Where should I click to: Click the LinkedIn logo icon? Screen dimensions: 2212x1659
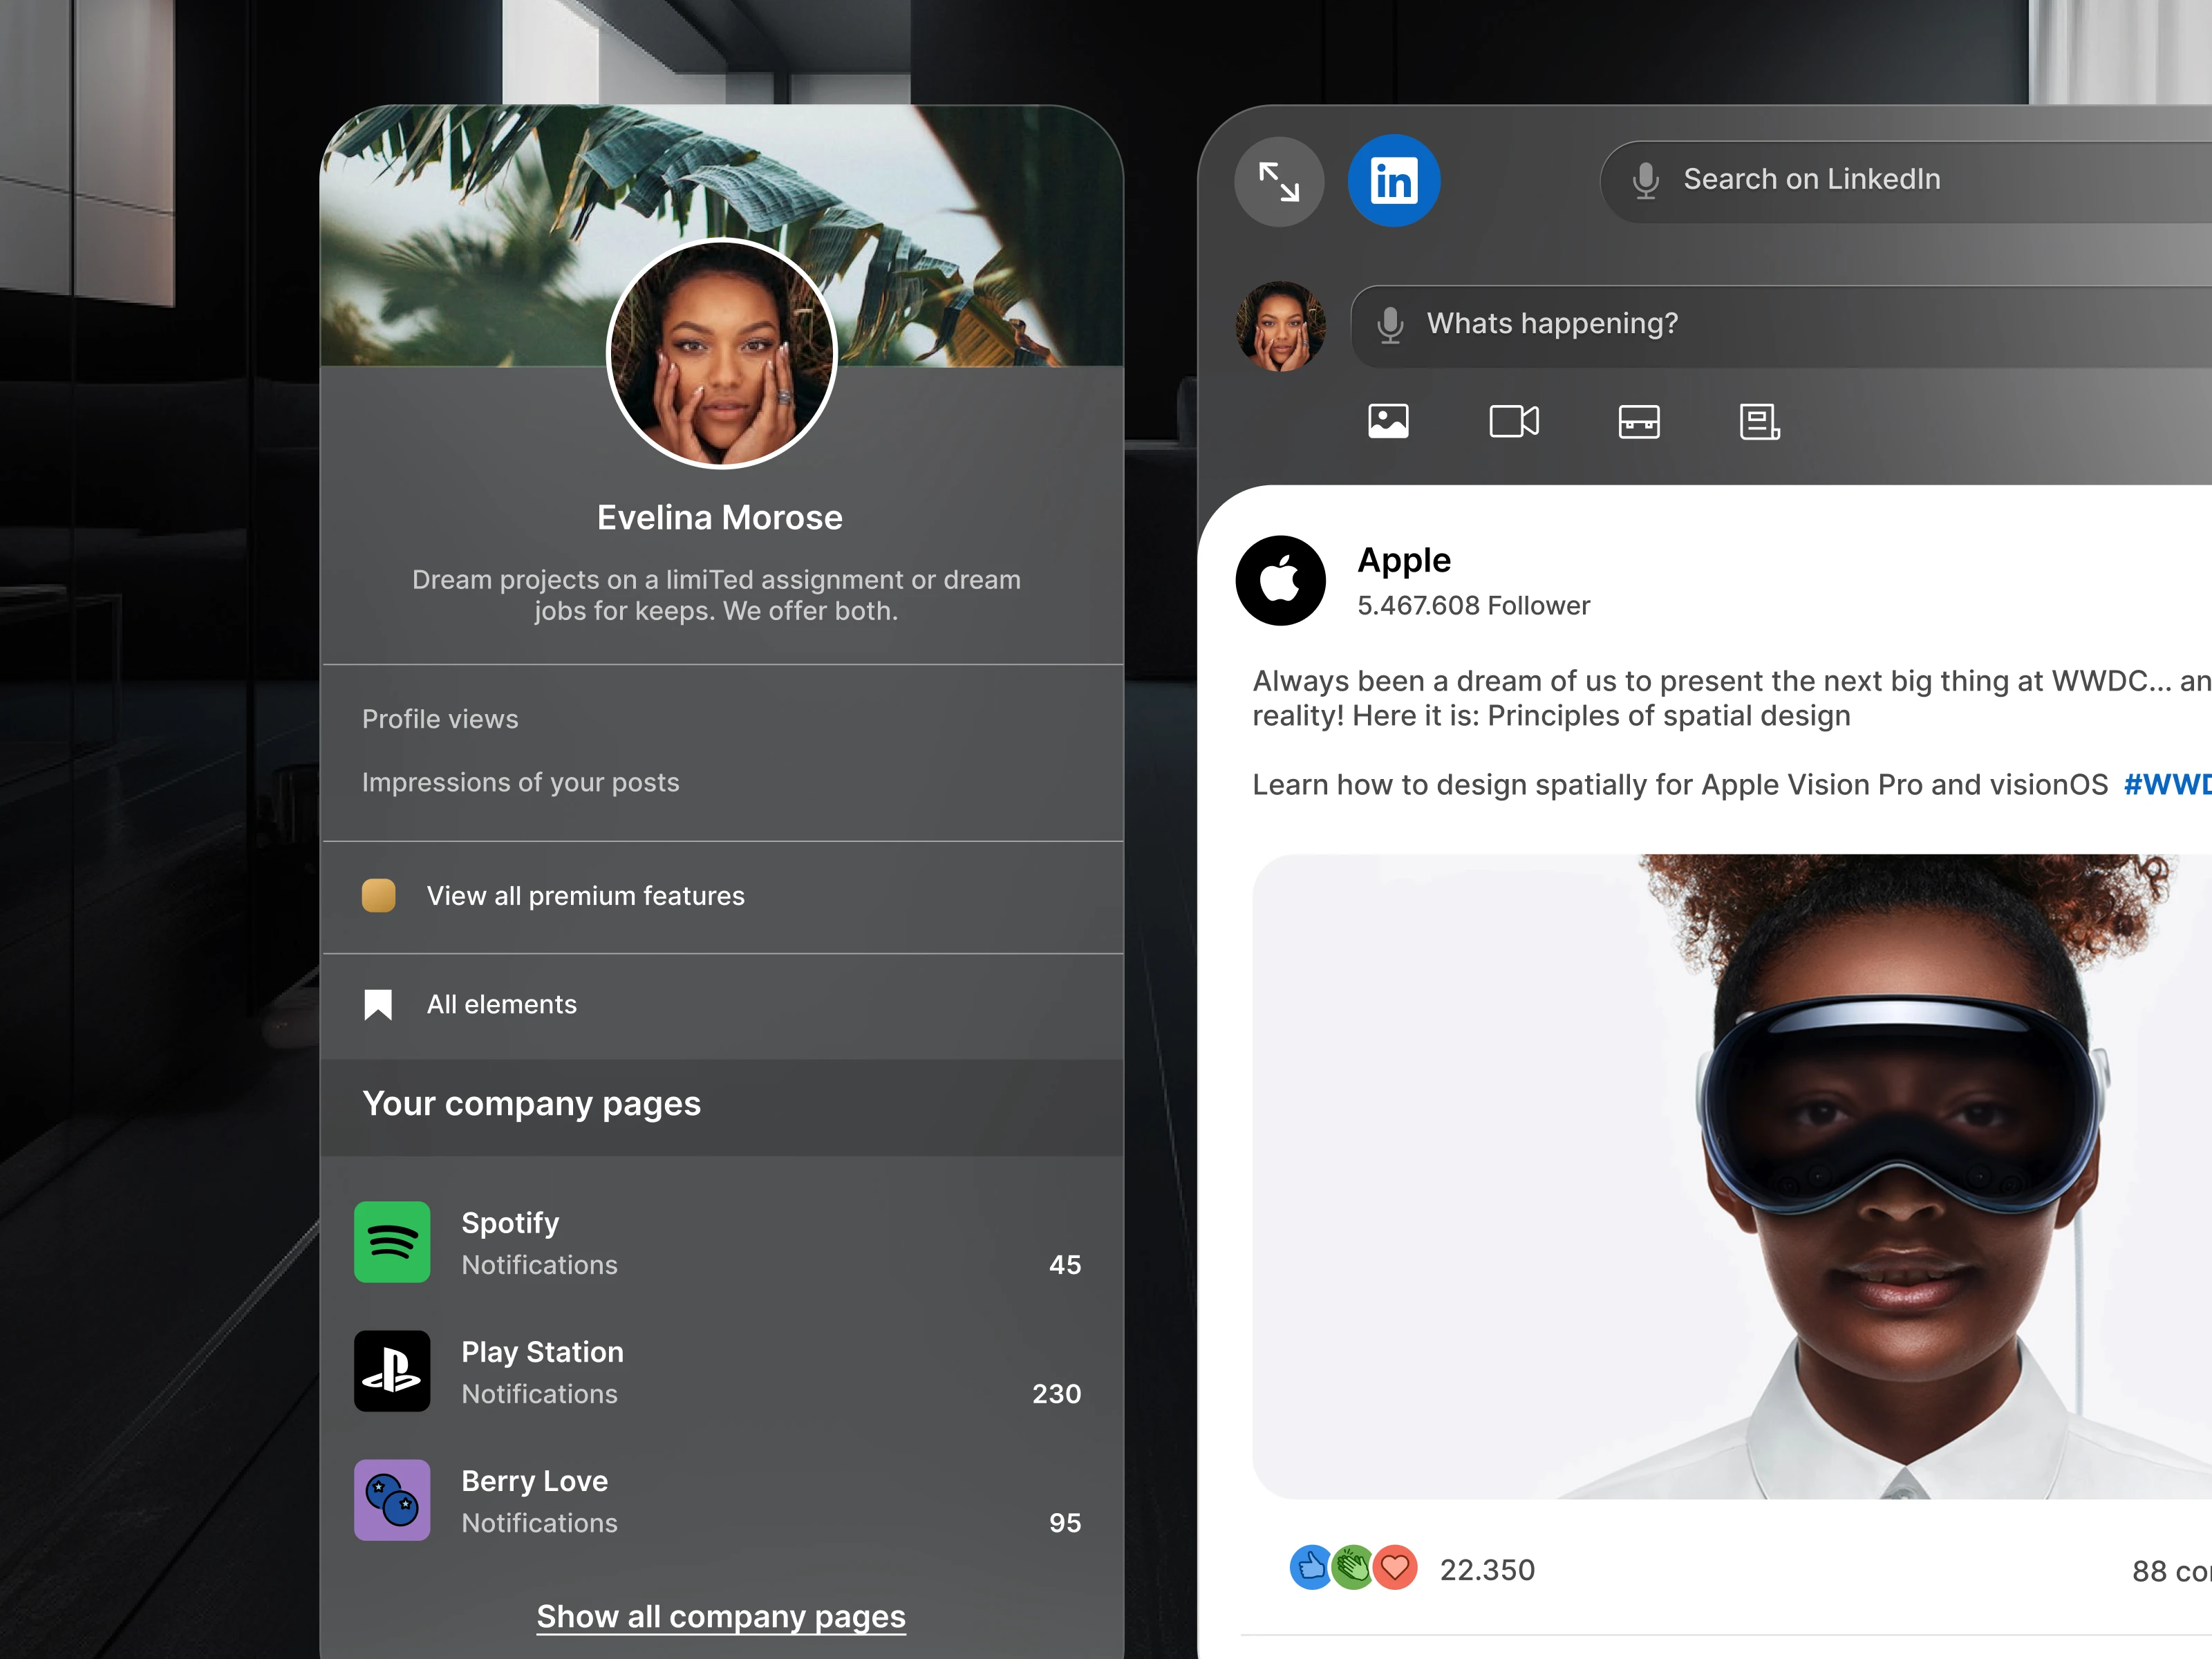[x=1393, y=181]
